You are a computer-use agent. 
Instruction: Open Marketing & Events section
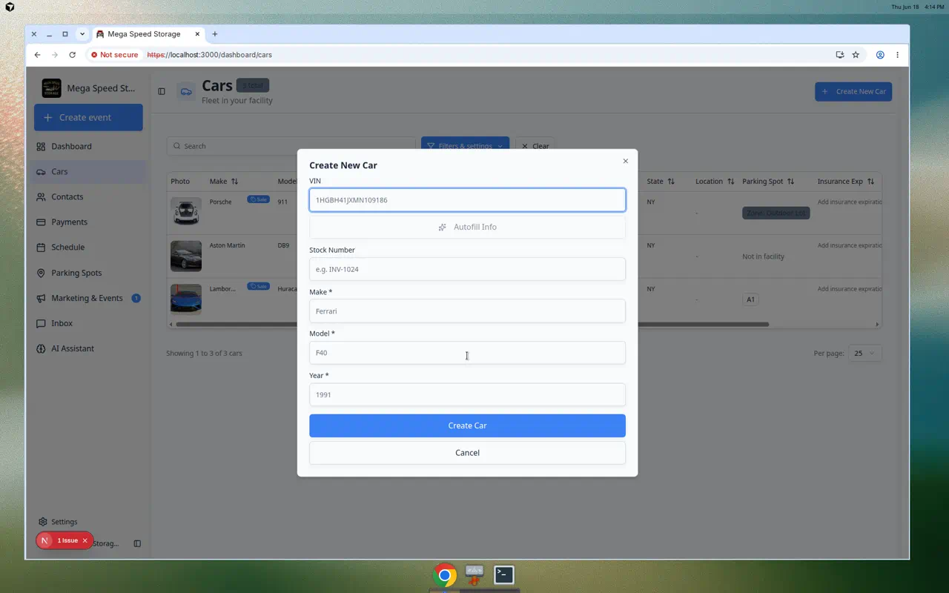coord(89,298)
